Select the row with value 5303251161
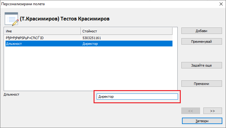The height and width of the screenshot is (128, 226). (x=92, y=38)
